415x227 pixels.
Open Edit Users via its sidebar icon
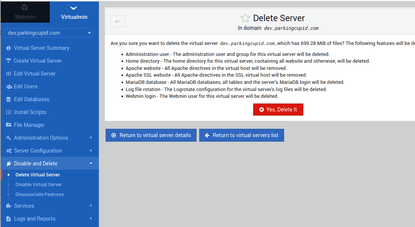point(8,86)
